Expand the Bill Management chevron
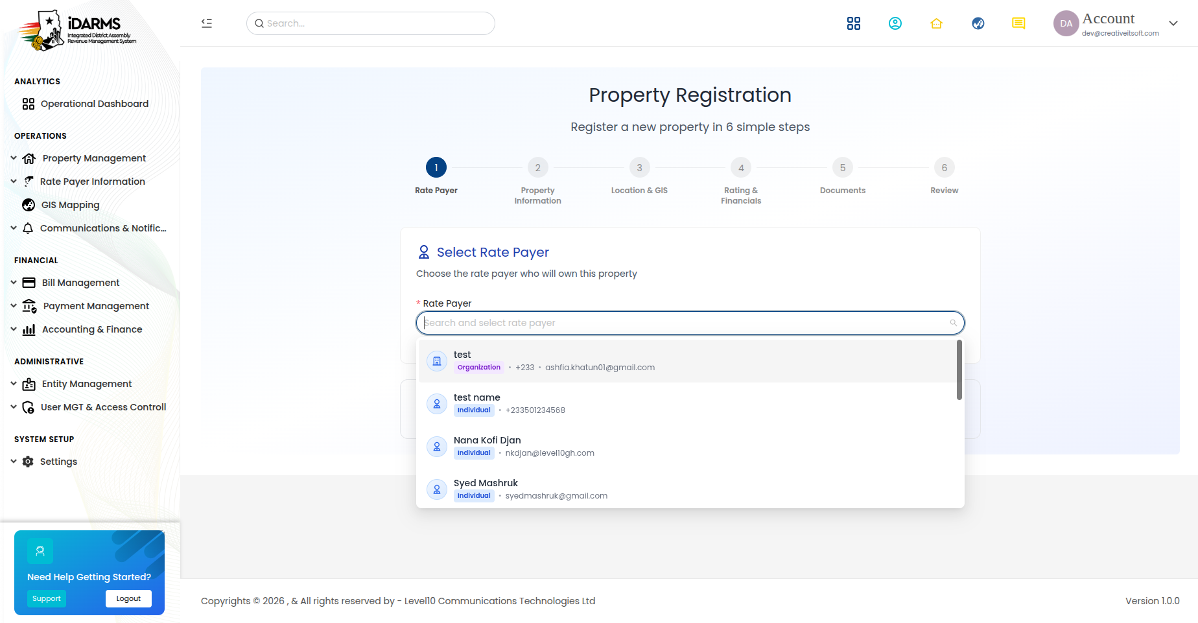Image resolution: width=1198 pixels, height=623 pixels. [x=14, y=283]
